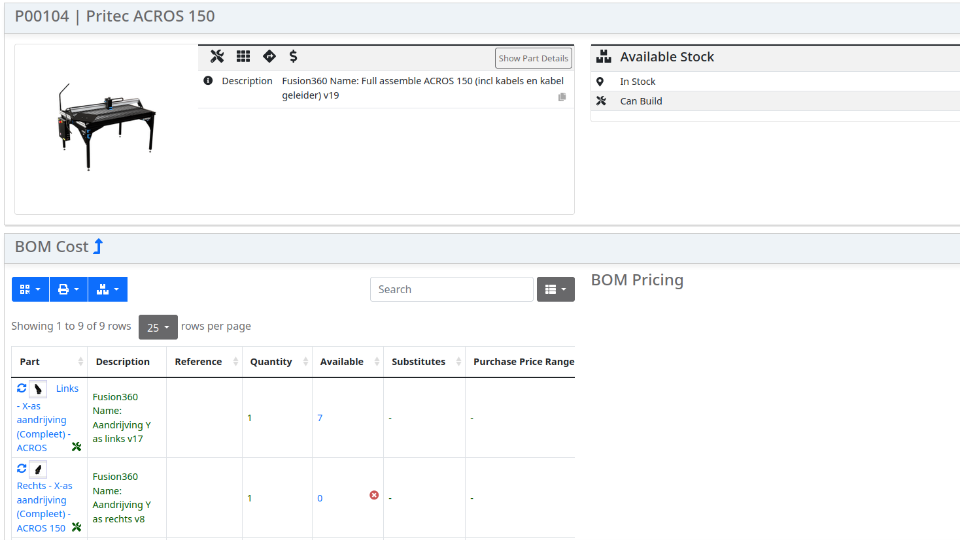
Task: Sort table by Reference column
Action: [x=204, y=362]
